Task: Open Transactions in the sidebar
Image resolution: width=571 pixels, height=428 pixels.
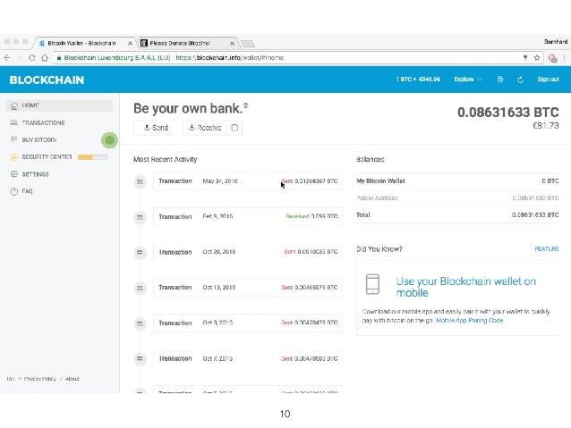Action: click(59, 123)
